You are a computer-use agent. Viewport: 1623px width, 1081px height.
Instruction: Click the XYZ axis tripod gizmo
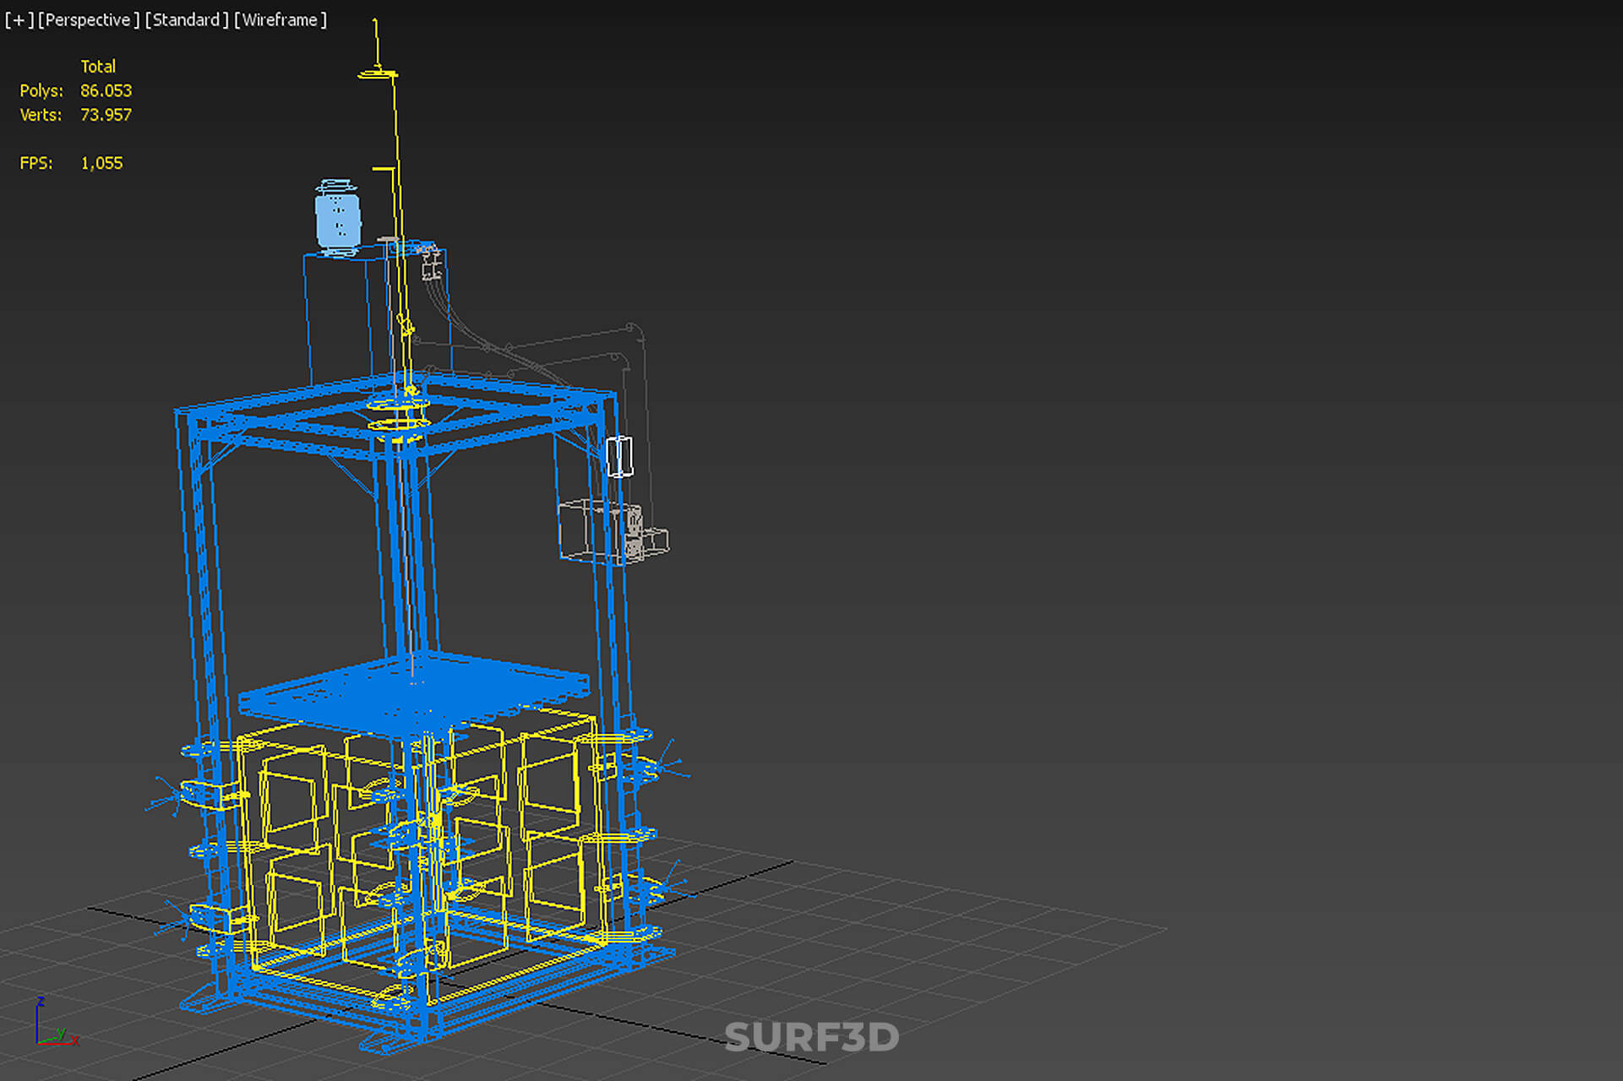pos(56,1023)
